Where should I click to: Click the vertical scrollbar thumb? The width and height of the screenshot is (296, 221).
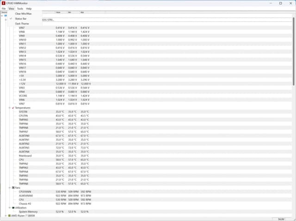click(x=294, y=51)
